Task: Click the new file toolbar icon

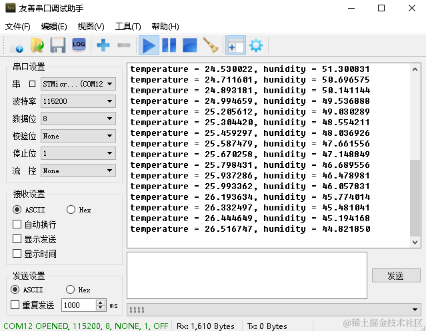Action: point(17,45)
